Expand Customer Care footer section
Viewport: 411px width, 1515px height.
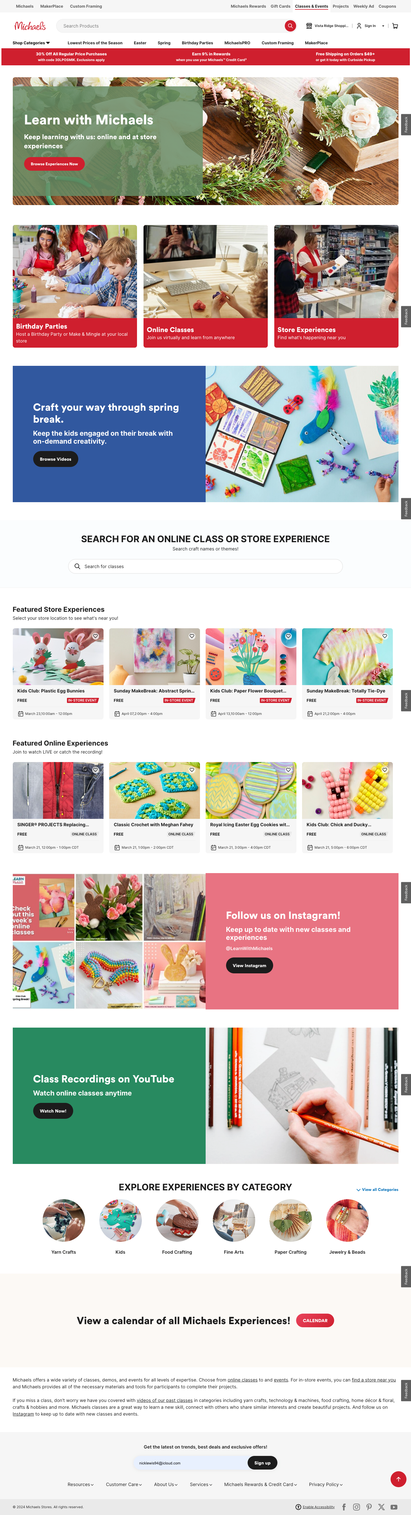[x=123, y=1484]
